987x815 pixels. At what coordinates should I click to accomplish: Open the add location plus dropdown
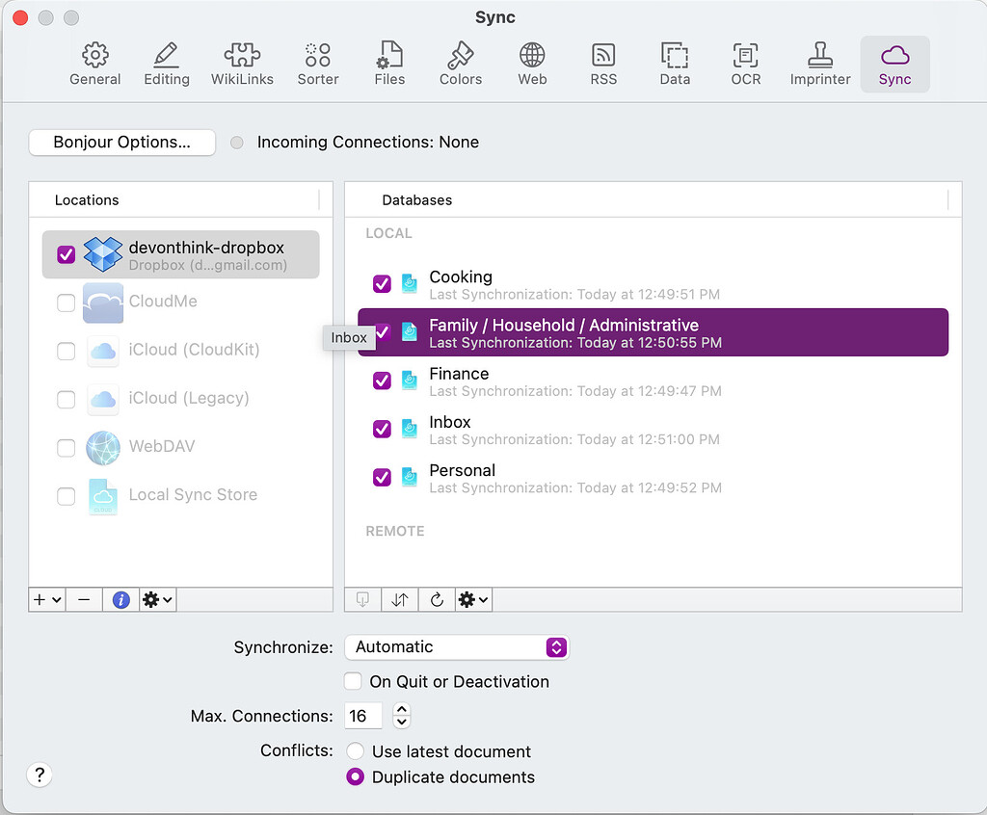47,599
